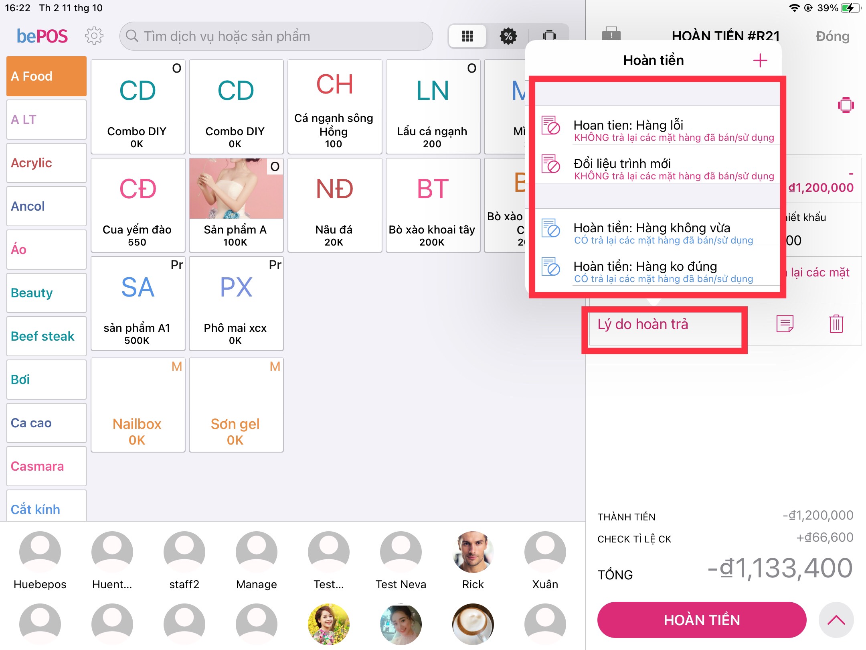Select the Beauty category tab
Image resolution: width=866 pixels, height=650 pixels.
(47, 293)
